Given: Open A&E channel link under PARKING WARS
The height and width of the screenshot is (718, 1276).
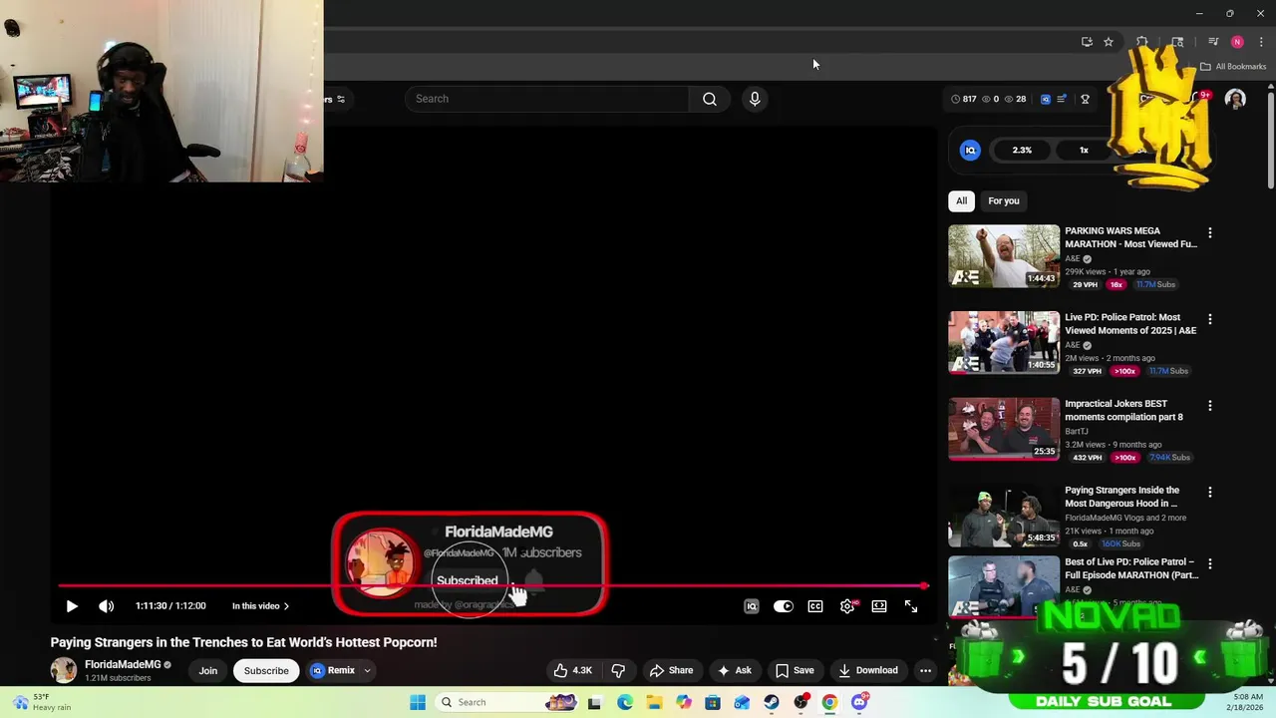Looking at the screenshot, I should pos(1073,258).
